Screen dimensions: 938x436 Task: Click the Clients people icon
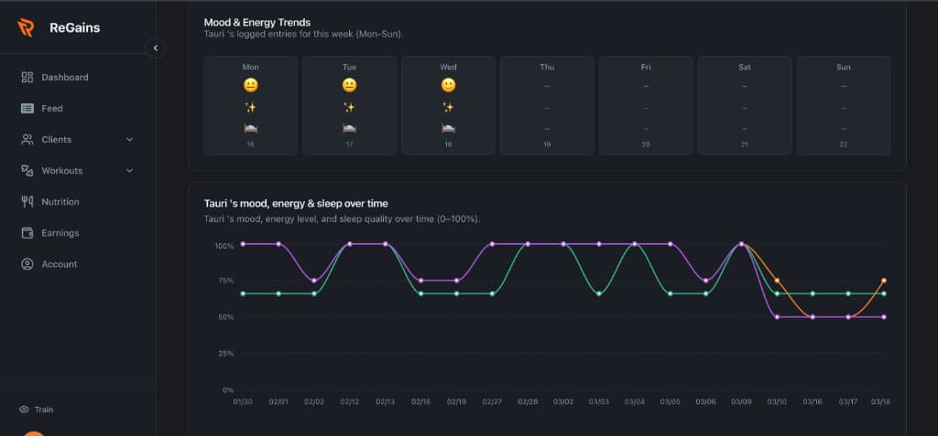pyautogui.click(x=27, y=140)
